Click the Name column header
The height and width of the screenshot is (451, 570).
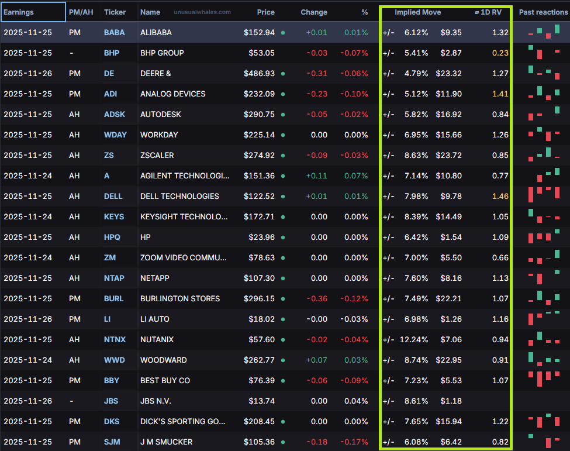[x=150, y=12]
